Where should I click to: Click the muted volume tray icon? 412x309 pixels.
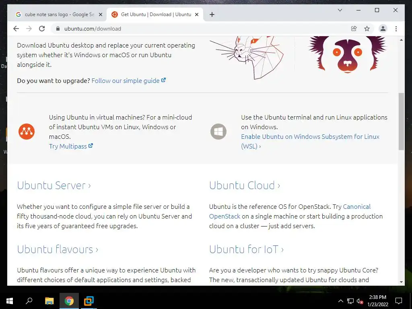[x=360, y=301]
